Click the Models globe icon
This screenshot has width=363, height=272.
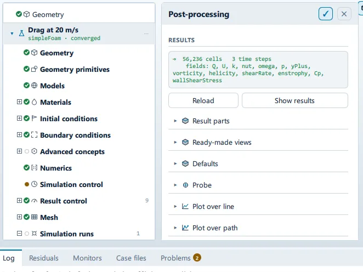pyautogui.click(x=34, y=86)
